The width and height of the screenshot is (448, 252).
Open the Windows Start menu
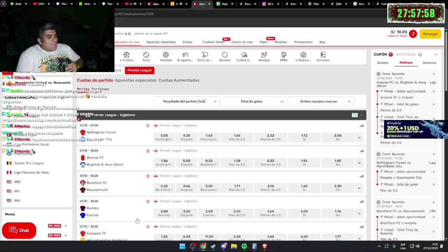pos(182,246)
